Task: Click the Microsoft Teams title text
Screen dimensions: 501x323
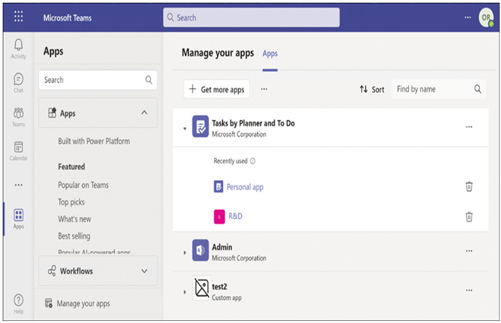Action: point(67,18)
